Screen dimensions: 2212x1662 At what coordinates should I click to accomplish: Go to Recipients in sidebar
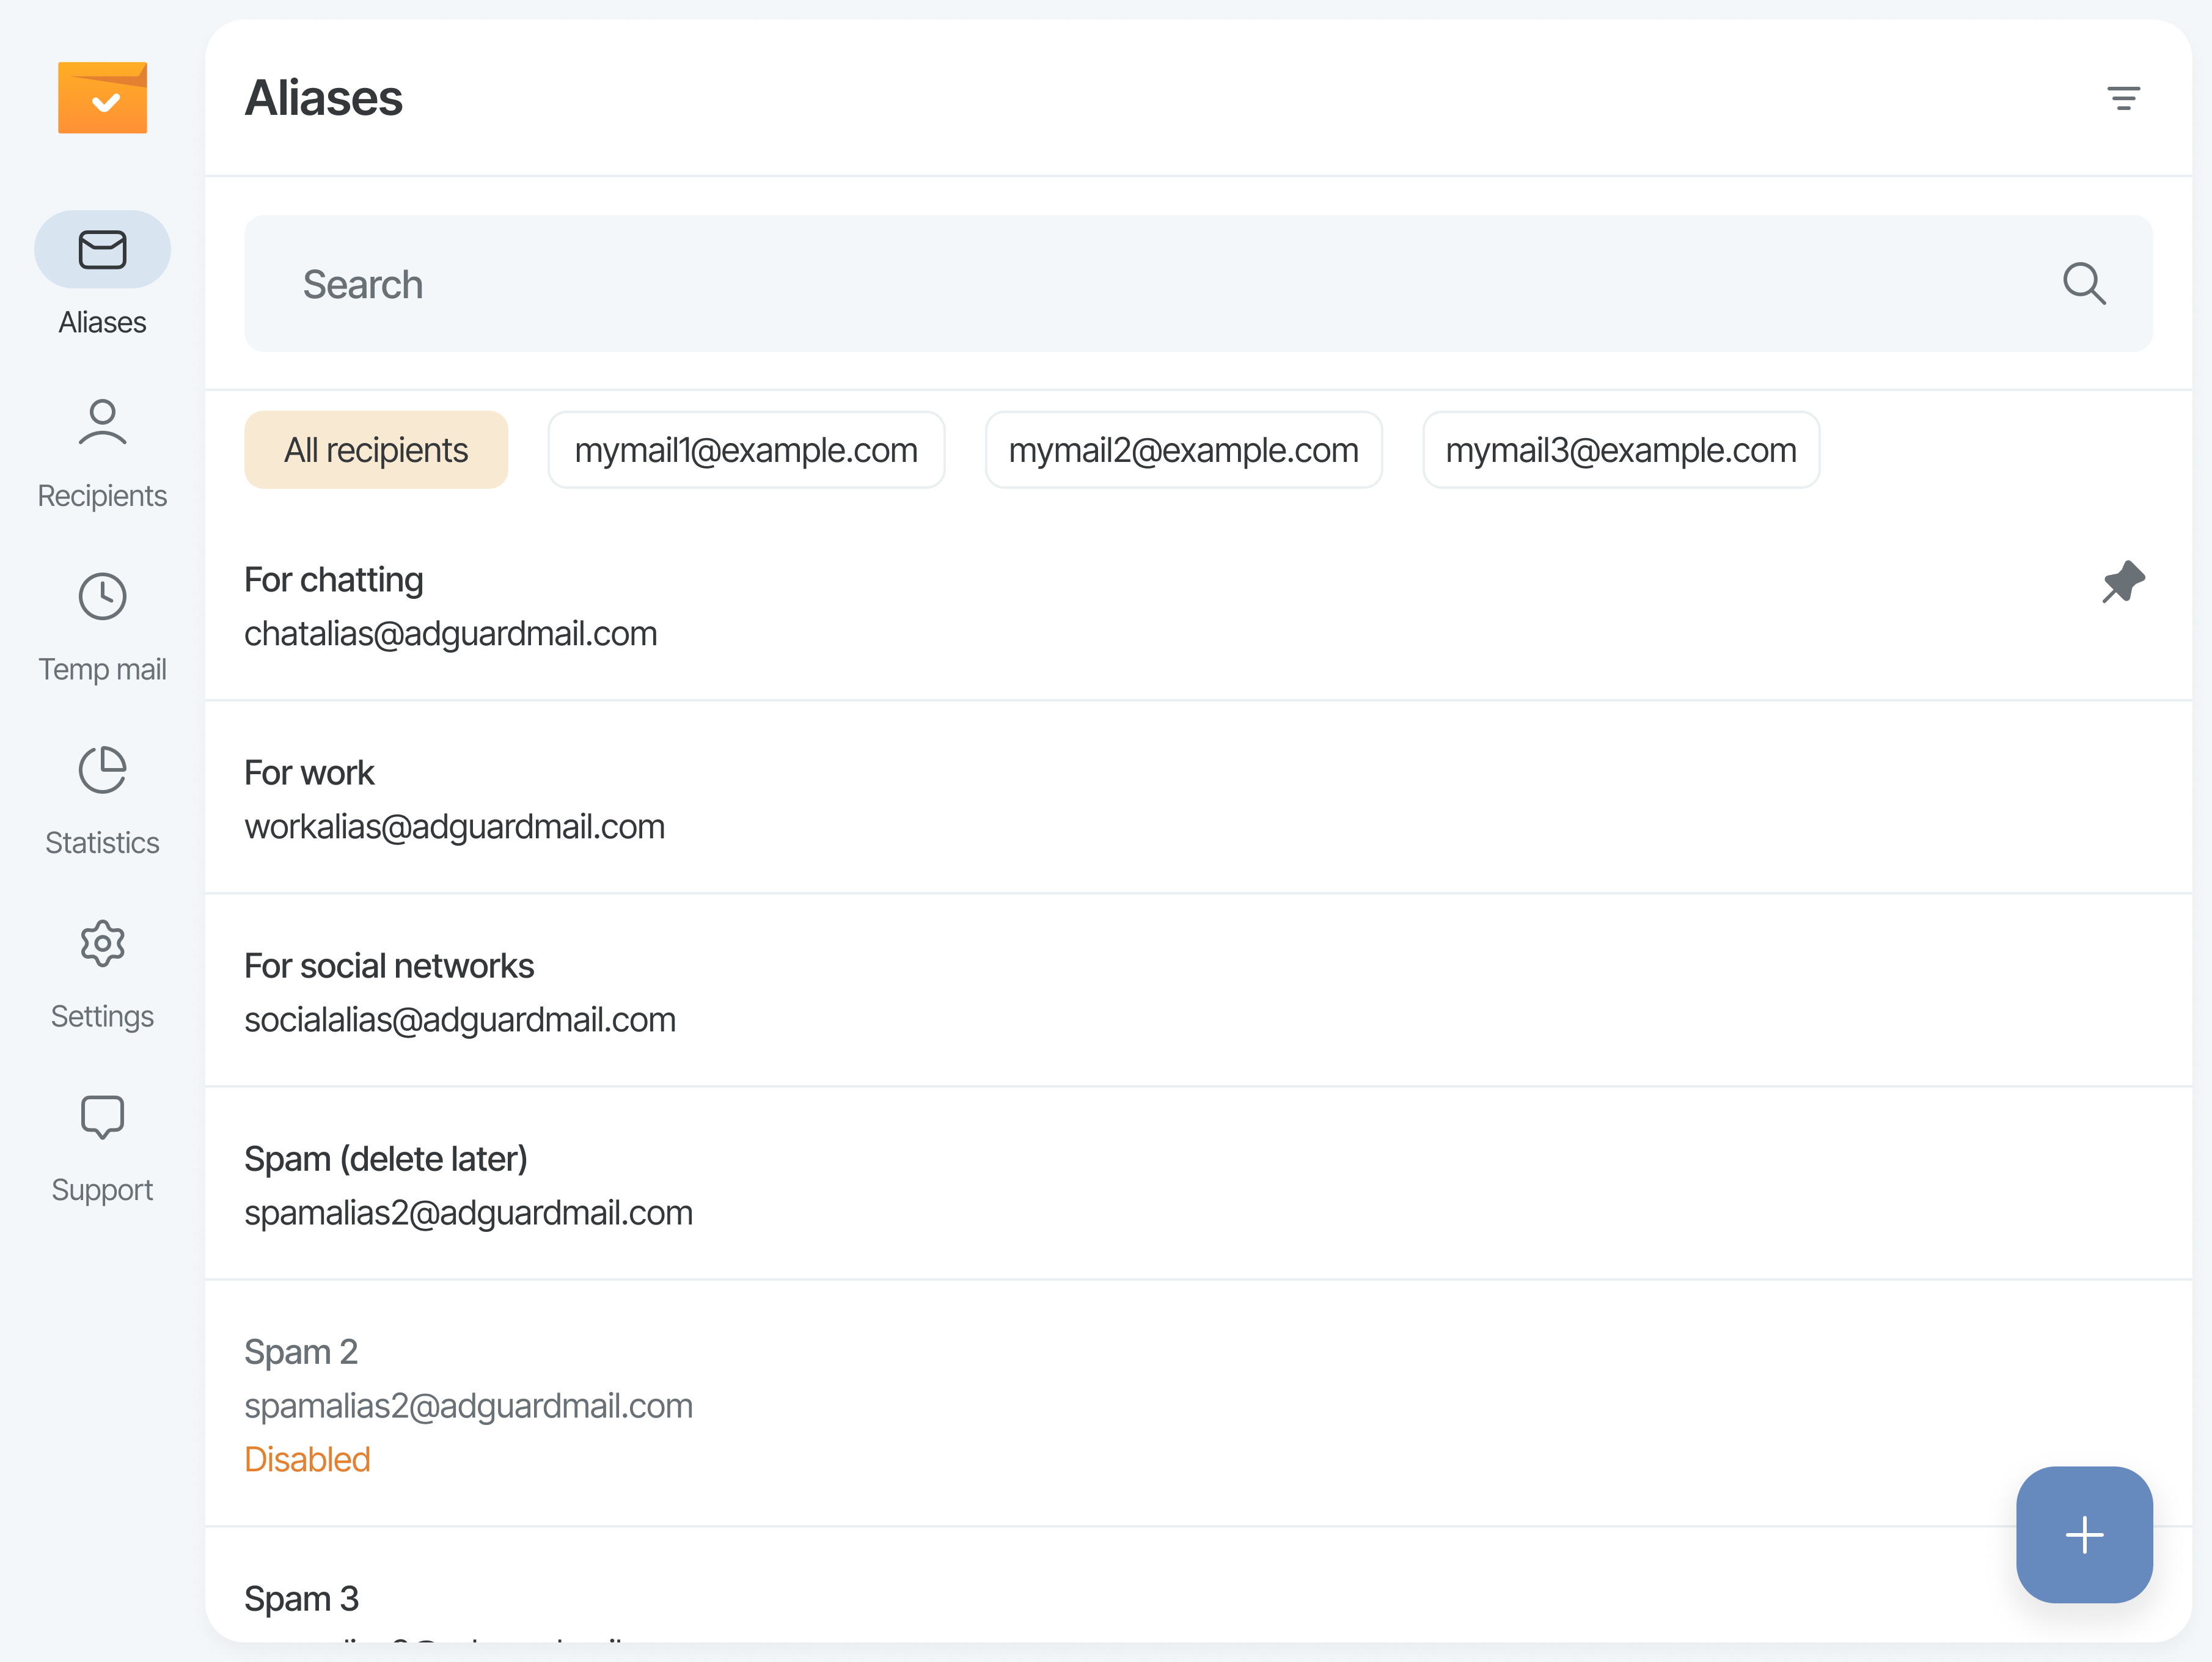pos(102,452)
